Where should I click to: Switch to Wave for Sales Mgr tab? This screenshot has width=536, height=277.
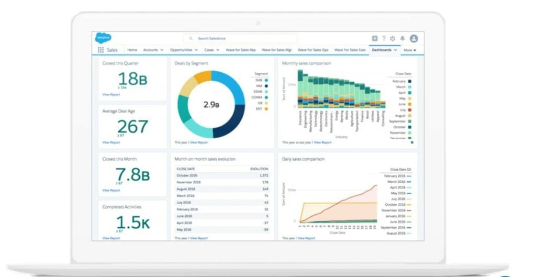(x=276, y=50)
